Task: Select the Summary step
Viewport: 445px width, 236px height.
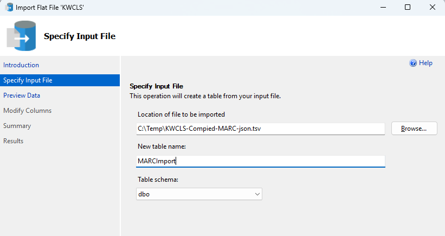Action: (17, 126)
